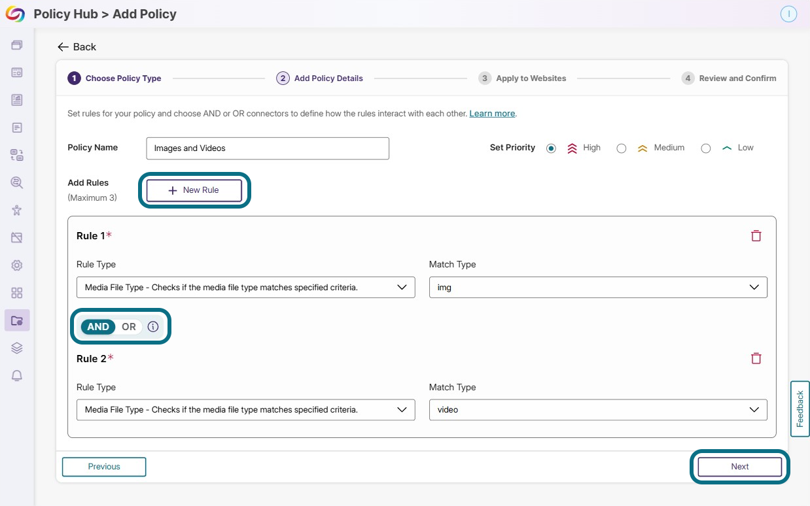The height and width of the screenshot is (506, 810).
Task: Open the document lines sidebar icon
Action: (17, 127)
